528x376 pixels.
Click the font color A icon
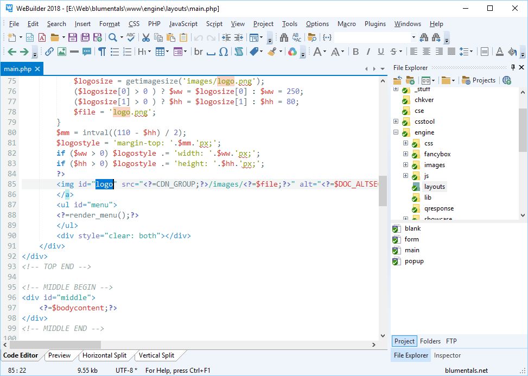(500, 52)
